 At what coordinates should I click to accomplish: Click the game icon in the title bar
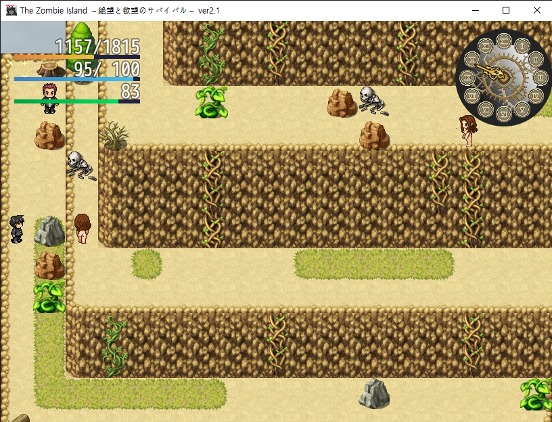11,10
